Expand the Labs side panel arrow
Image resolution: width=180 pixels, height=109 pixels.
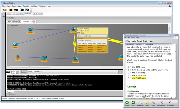tap(3, 14)
